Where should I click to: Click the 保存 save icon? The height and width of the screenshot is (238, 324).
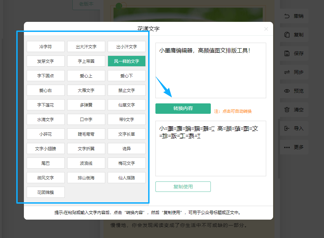click(x=287, y=53)
